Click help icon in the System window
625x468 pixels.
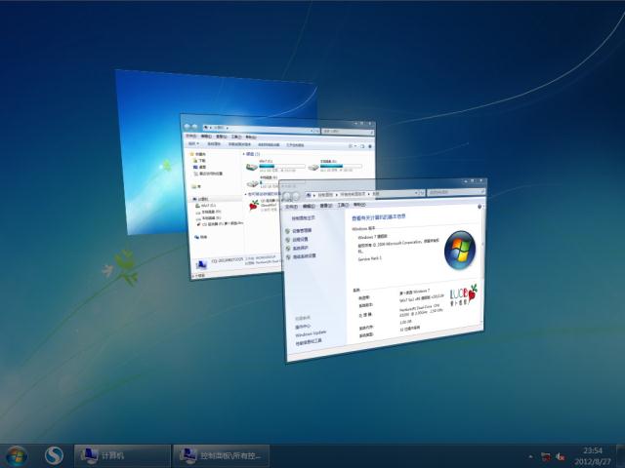tap(479, 207)
